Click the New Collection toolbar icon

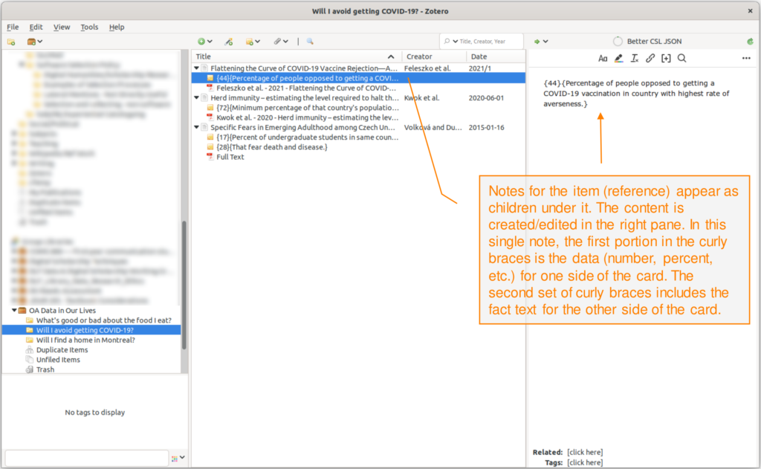click(x=11, y=42)
